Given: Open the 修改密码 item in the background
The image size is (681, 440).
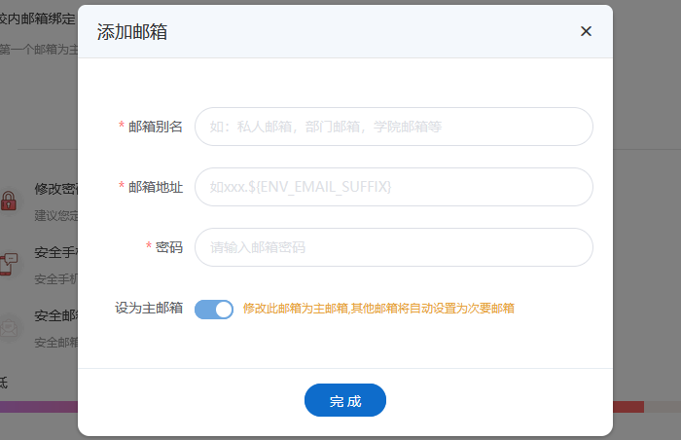Looking at the screenshot, I should [x=55, y=189].
